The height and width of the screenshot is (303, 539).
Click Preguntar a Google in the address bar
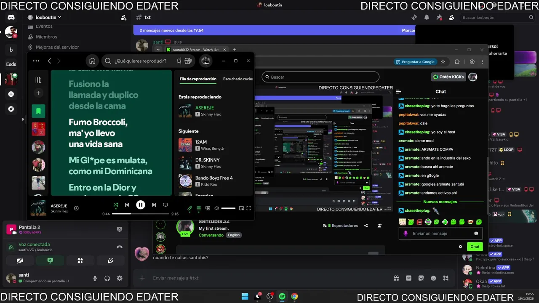click(415, 62)
